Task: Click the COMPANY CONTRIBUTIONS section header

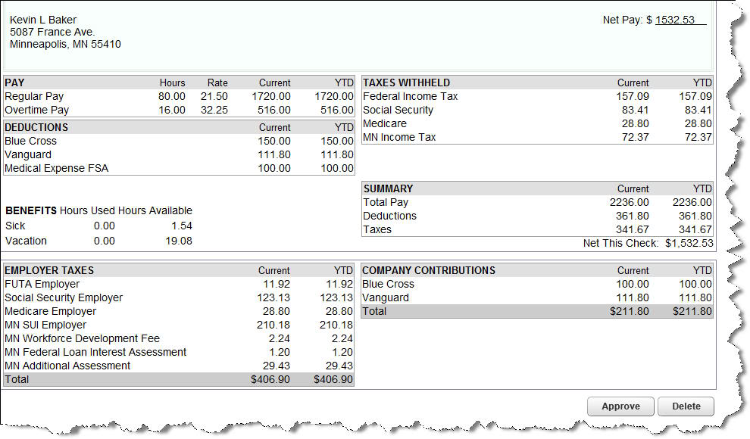Action: [429, 270]
